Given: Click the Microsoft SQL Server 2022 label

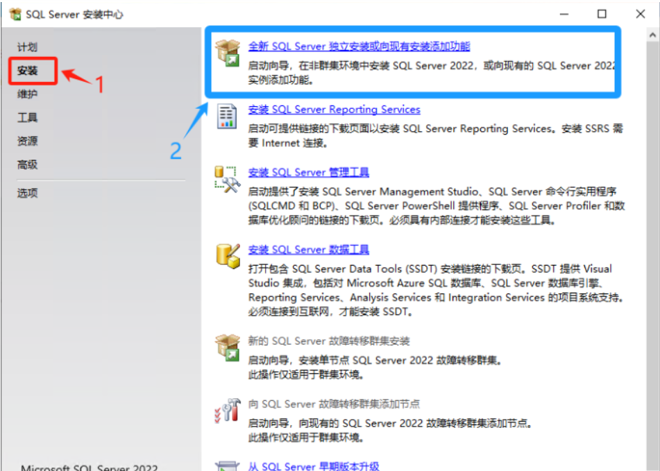Looking at the screenshot, I should pos(90,468).
